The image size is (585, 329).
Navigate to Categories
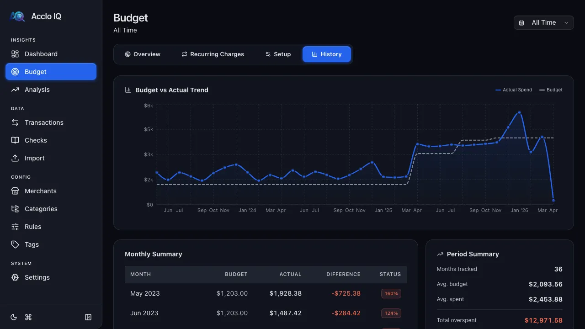[x=51, y=209]
